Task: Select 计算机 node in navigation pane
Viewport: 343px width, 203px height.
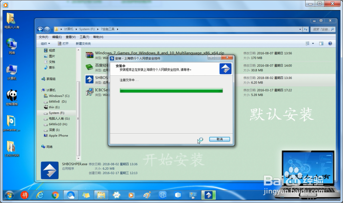Action: (x=48, y=90)
